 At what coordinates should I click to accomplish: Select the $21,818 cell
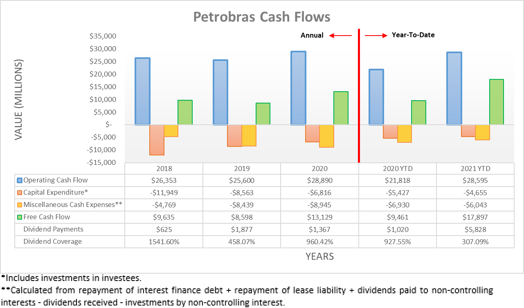[398, 180]
